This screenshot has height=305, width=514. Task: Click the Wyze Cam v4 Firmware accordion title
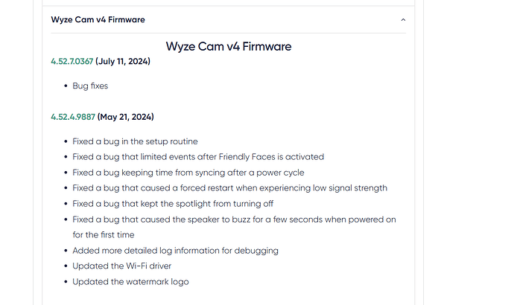(x=98, y=19)
